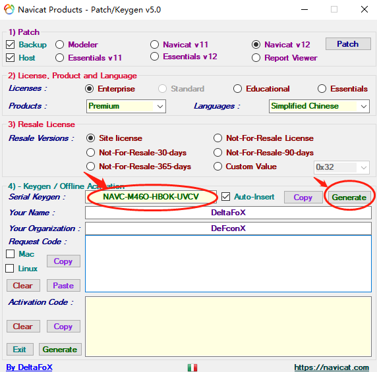
Task: Click the Your Name field with DeltaFoX
Action: (x=229, y=213)
